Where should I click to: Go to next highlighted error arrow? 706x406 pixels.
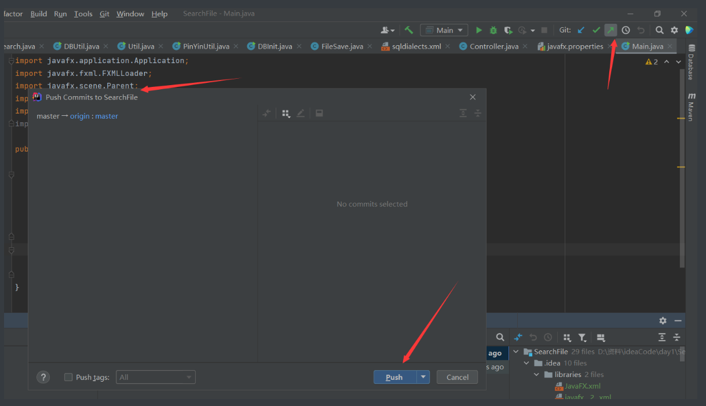click(x=678, y=62)
